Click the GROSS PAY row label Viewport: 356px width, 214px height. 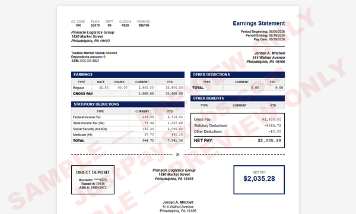[x=83, y=94]
